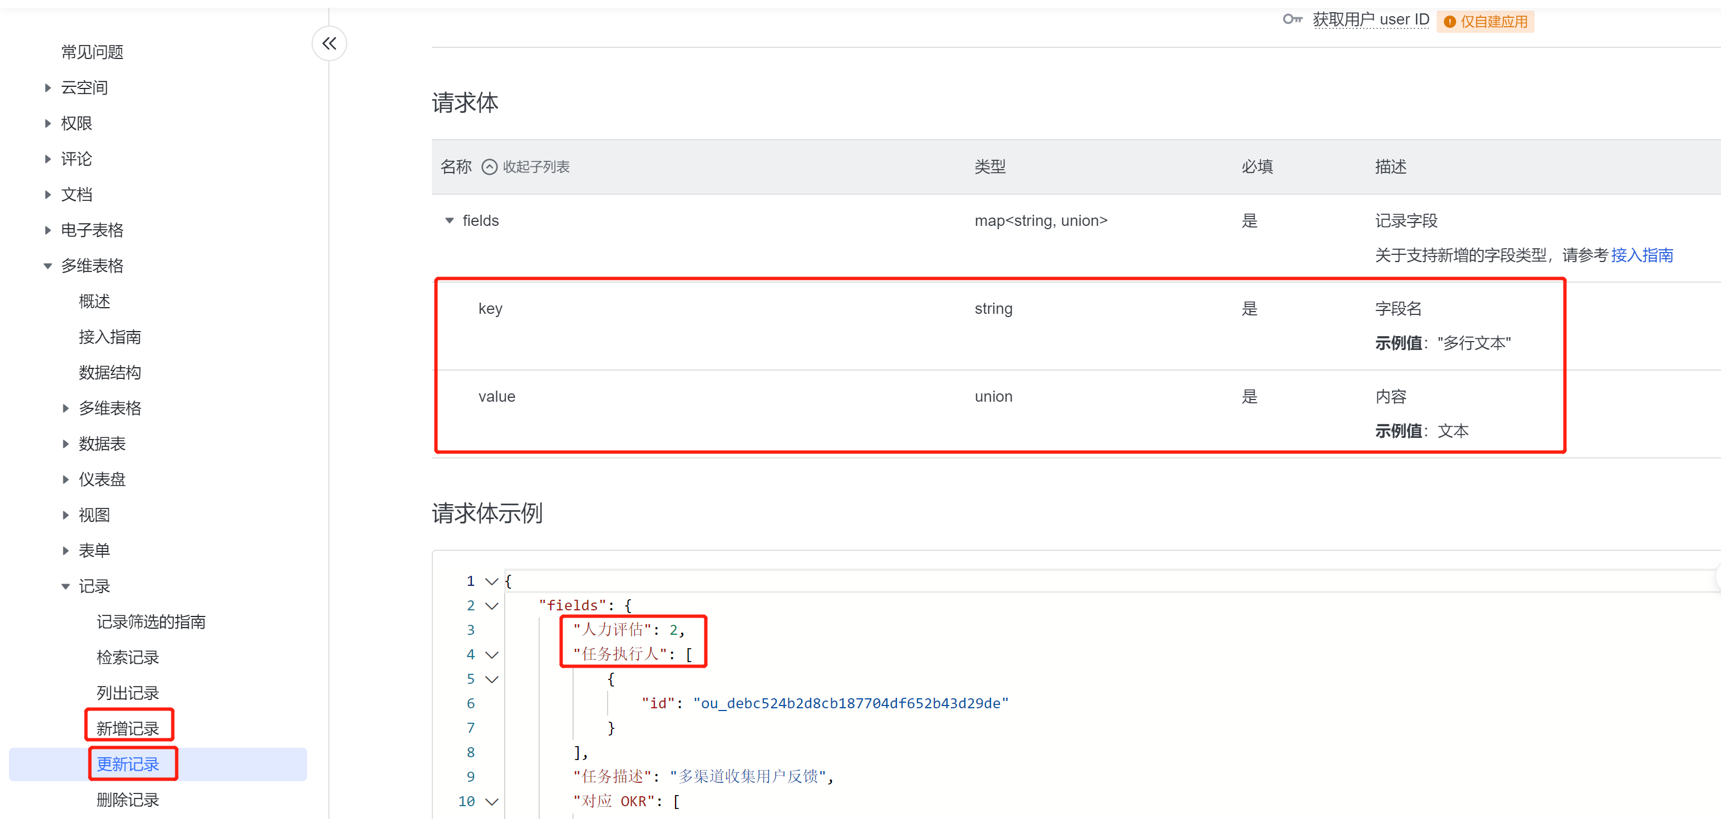Fold code line 10 chevron

[492, 802]
